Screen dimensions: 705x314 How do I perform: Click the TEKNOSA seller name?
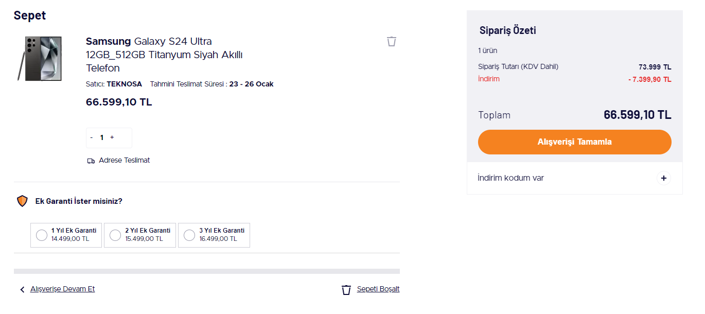124,84
